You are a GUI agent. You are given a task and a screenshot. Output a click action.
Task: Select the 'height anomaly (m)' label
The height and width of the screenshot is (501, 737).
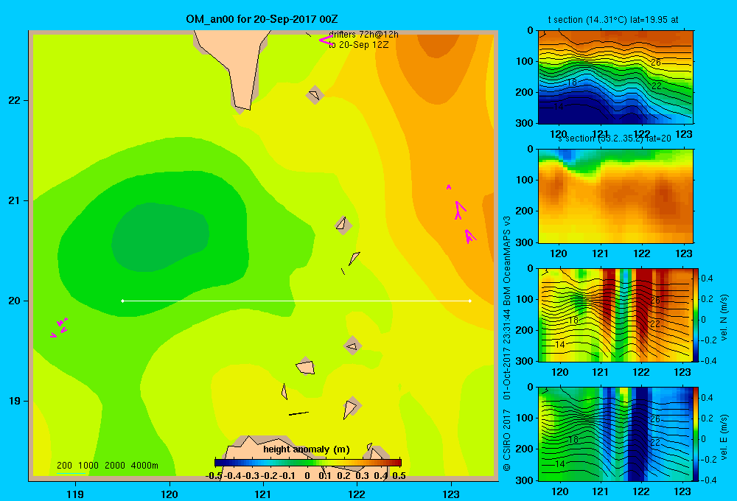(307, 449)
